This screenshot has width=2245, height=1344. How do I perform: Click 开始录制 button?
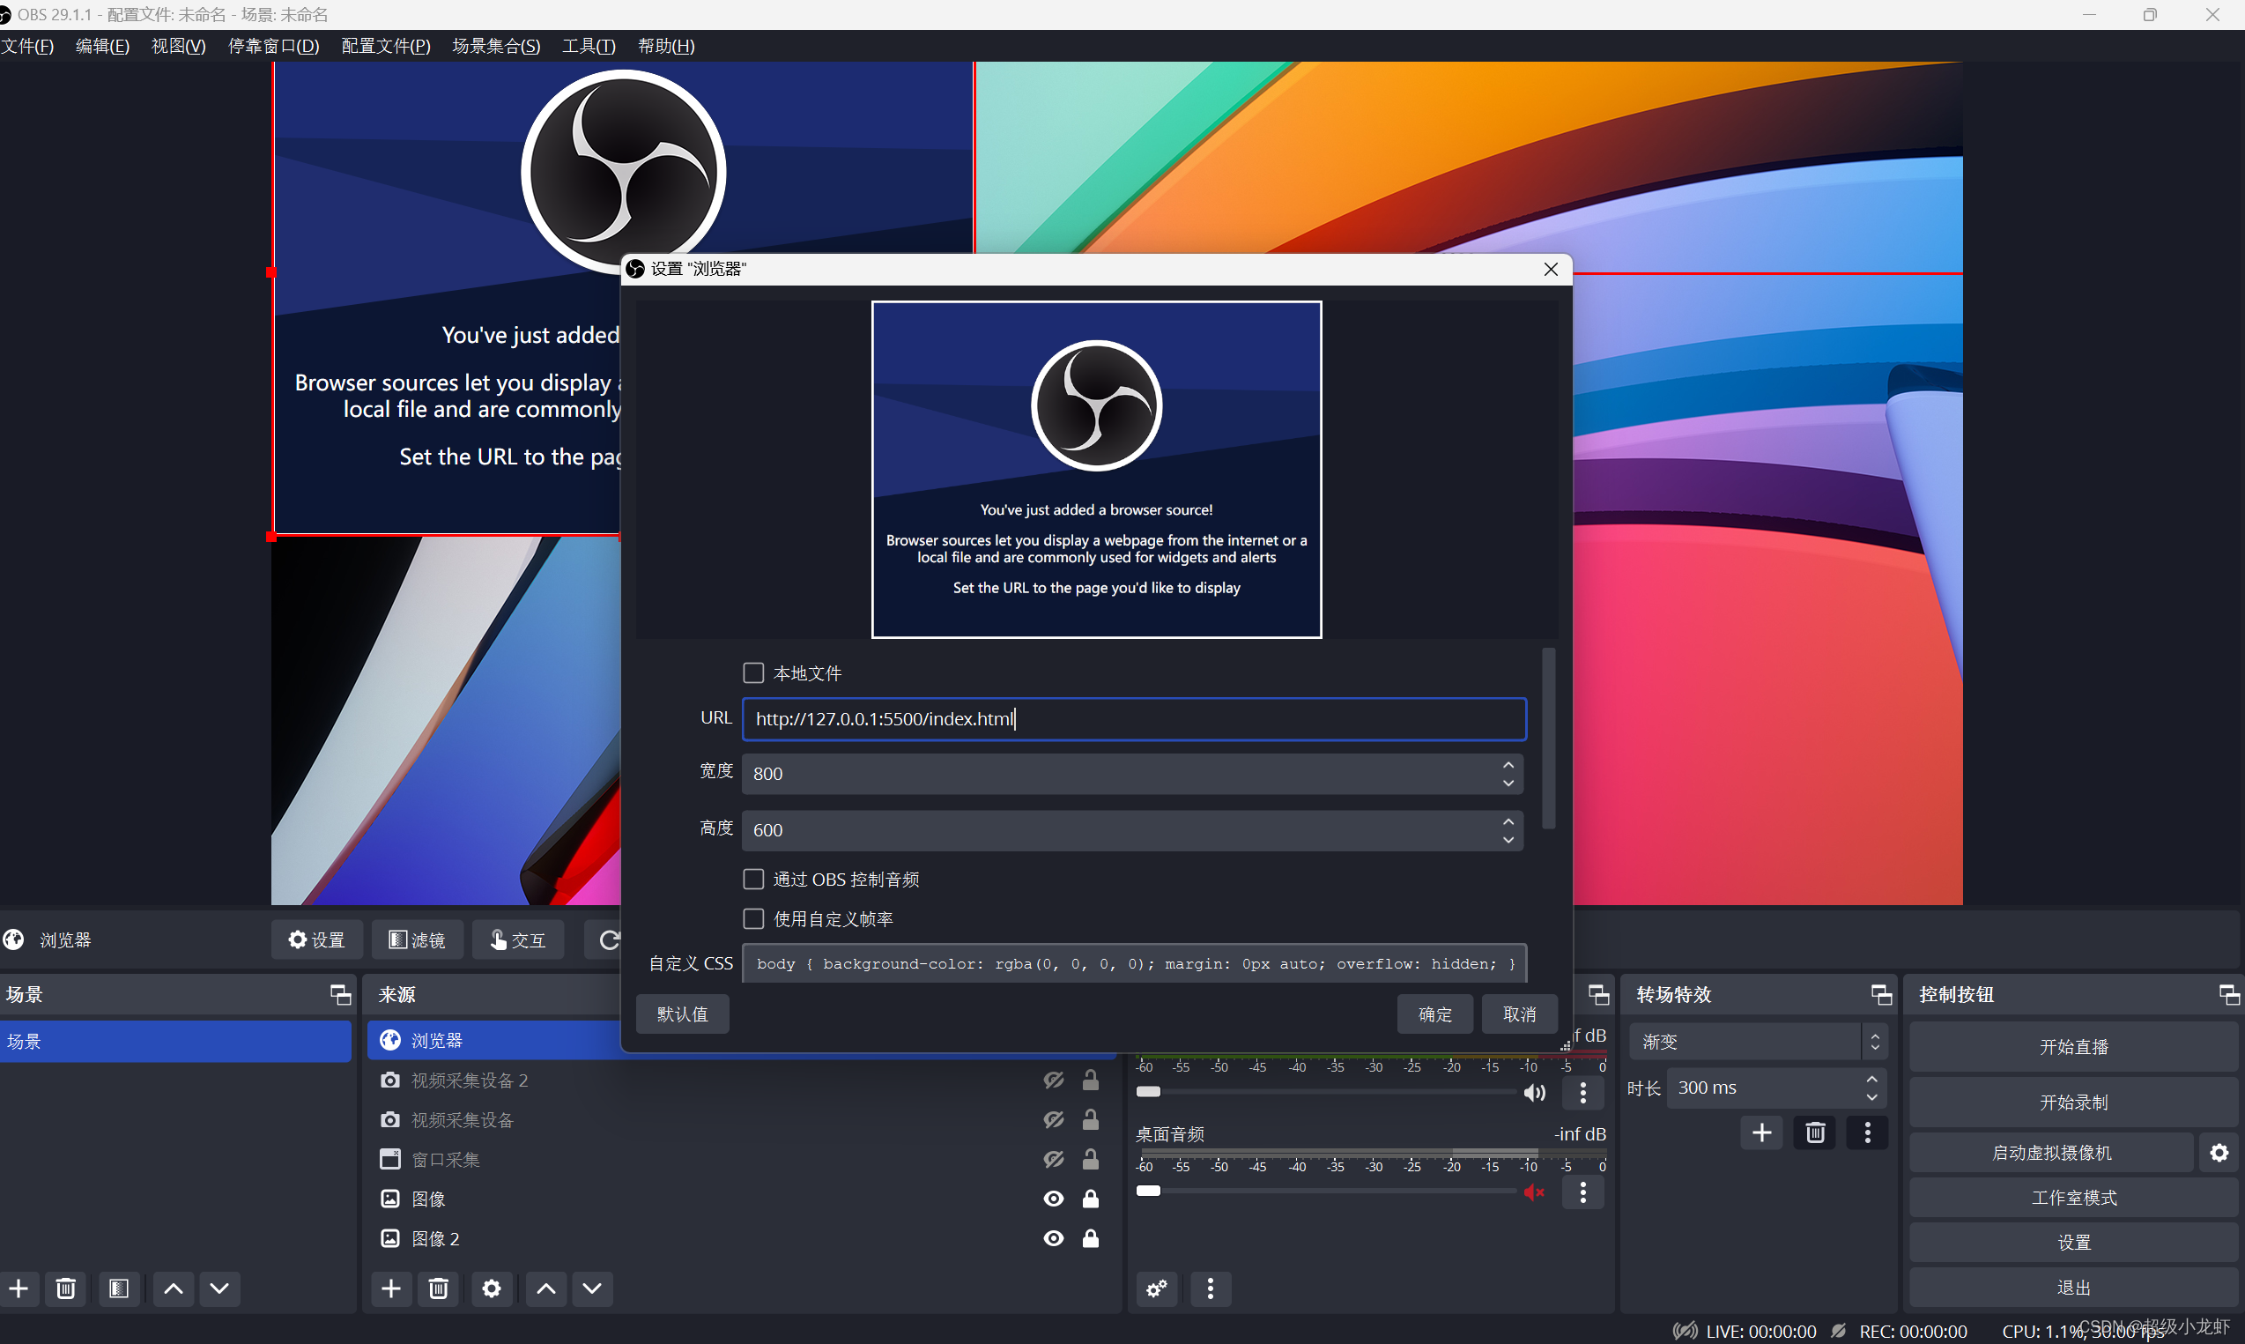[x=2073, y=1103]
